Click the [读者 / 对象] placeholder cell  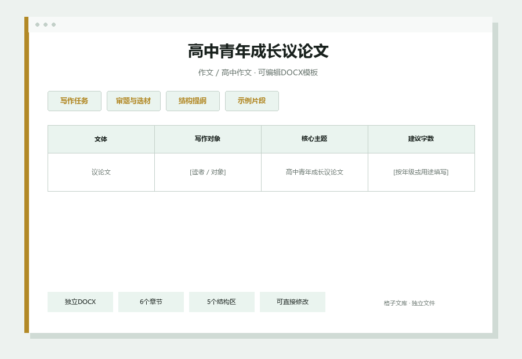208,172
